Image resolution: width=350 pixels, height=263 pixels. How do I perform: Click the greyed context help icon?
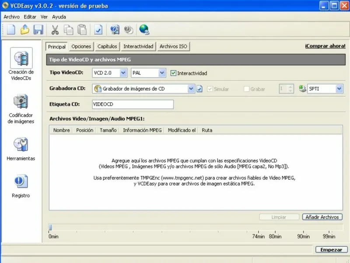[x=128, y=29]
